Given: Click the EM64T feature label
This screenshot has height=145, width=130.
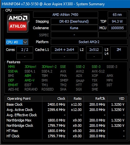Looking at the screenshot, I should 13,85.
